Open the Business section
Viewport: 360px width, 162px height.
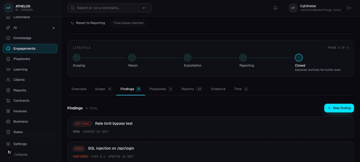pyautogui.click(x=30, y=122)
